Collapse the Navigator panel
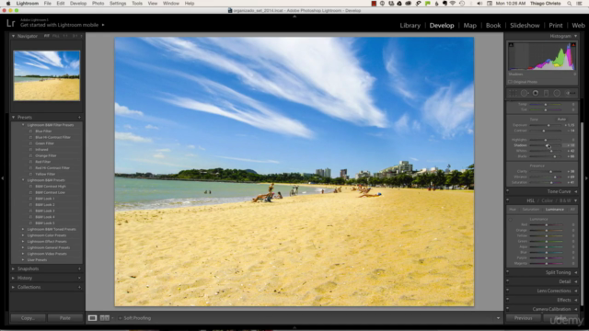589x331 pixels. [14, 36]
